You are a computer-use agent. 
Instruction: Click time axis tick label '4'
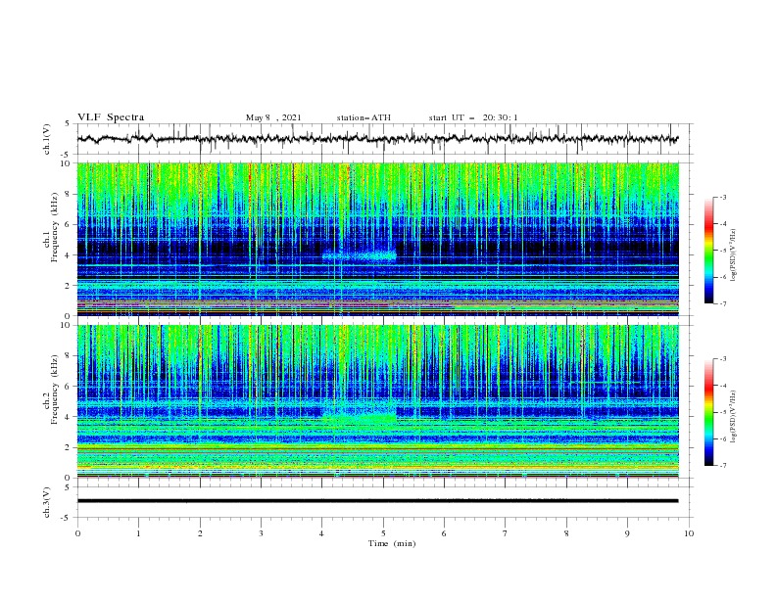point(321,533)
